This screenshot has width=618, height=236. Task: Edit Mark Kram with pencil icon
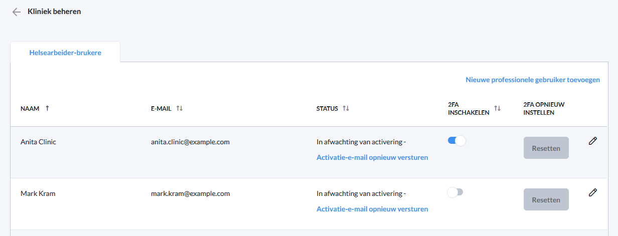click(x=593, y=192)
